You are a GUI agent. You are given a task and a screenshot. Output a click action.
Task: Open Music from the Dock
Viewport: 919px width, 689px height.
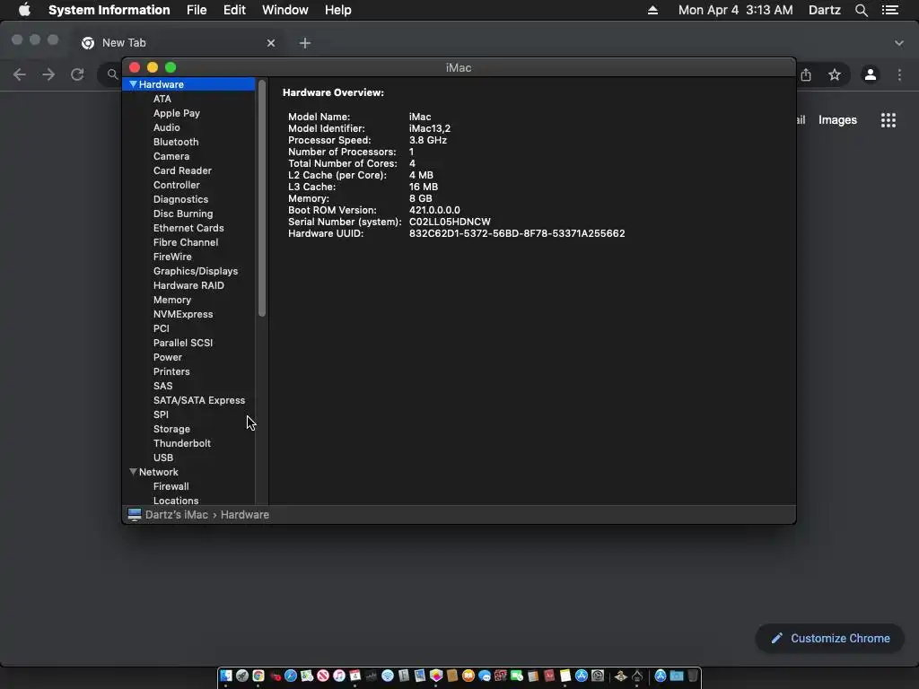point(339,676)
